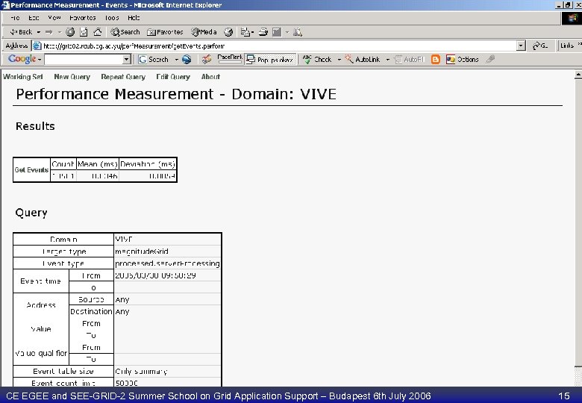Open the PageRank indicator

coord(230,59)
